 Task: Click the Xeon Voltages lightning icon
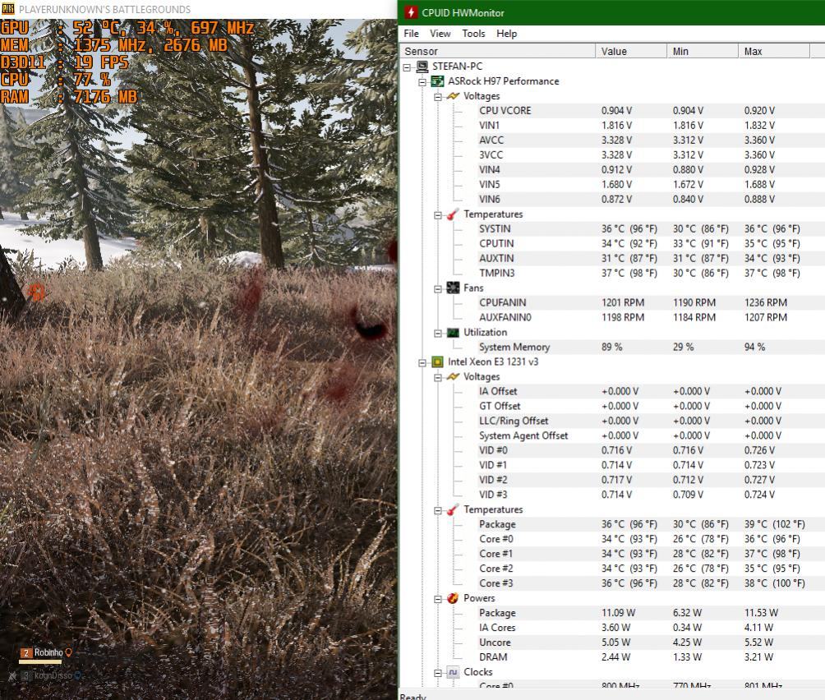[x=453, y=376]
